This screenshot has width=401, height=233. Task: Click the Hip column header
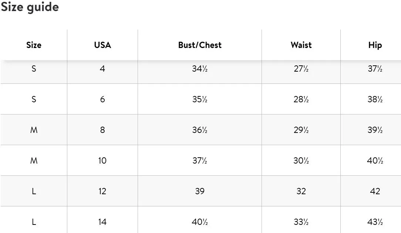[x=375, y=45]
